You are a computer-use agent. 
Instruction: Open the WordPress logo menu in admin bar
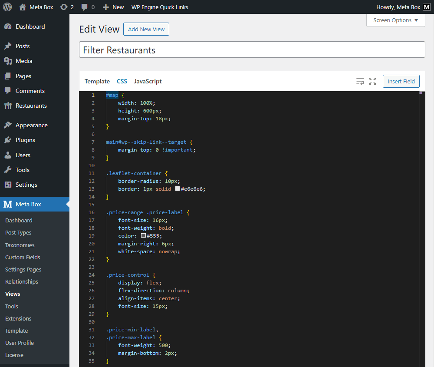pos(7,7)
